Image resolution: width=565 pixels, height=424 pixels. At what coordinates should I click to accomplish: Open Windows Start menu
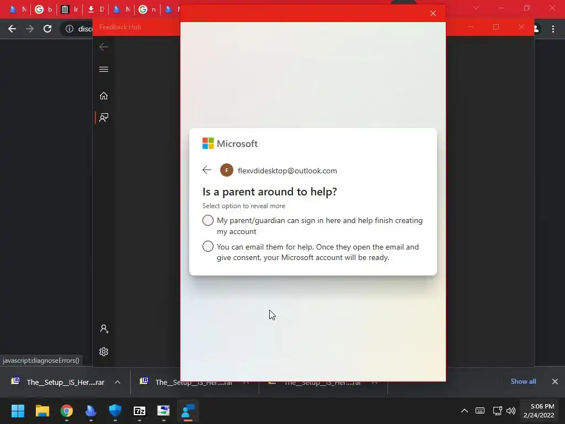tap(18, 411)
